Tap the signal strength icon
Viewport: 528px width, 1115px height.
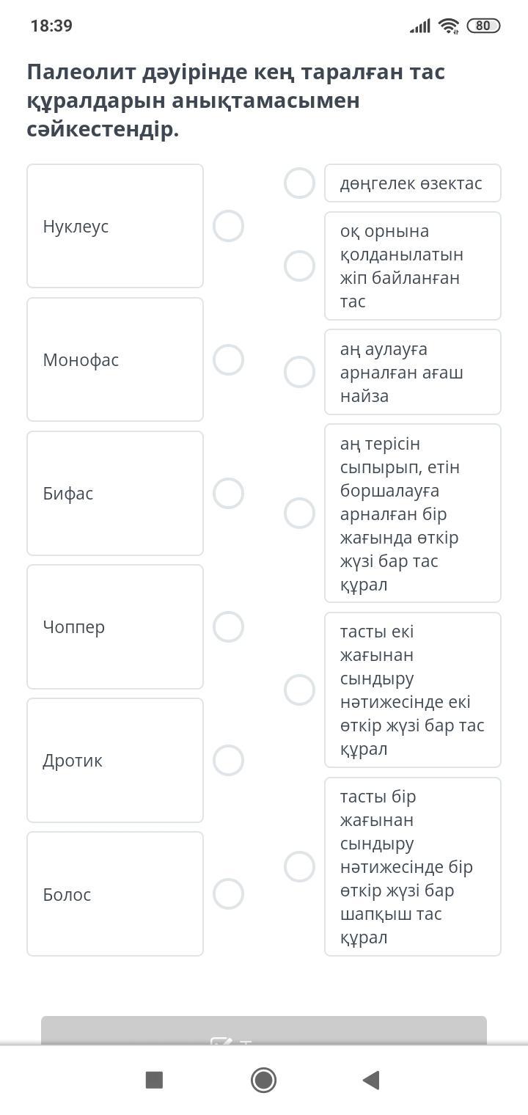[x=420, y=26]
